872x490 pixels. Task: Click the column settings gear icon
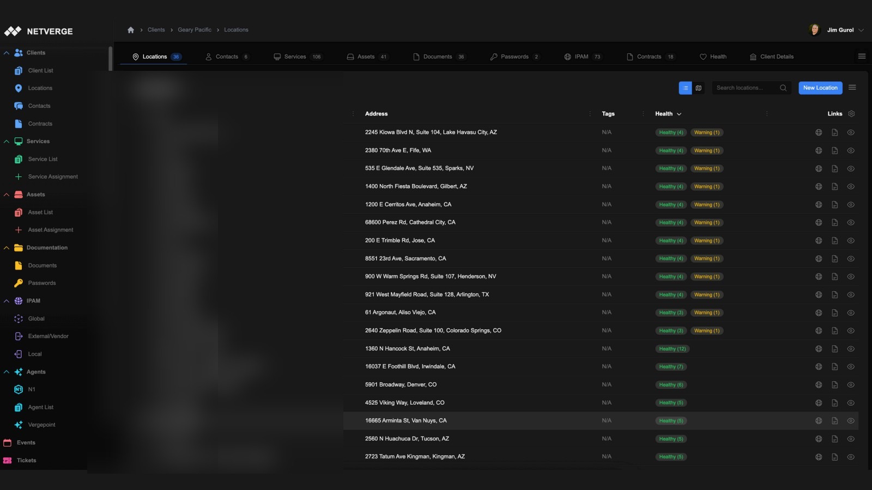851,114
